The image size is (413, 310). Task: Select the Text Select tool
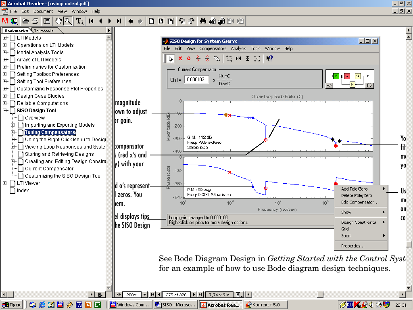79,21
